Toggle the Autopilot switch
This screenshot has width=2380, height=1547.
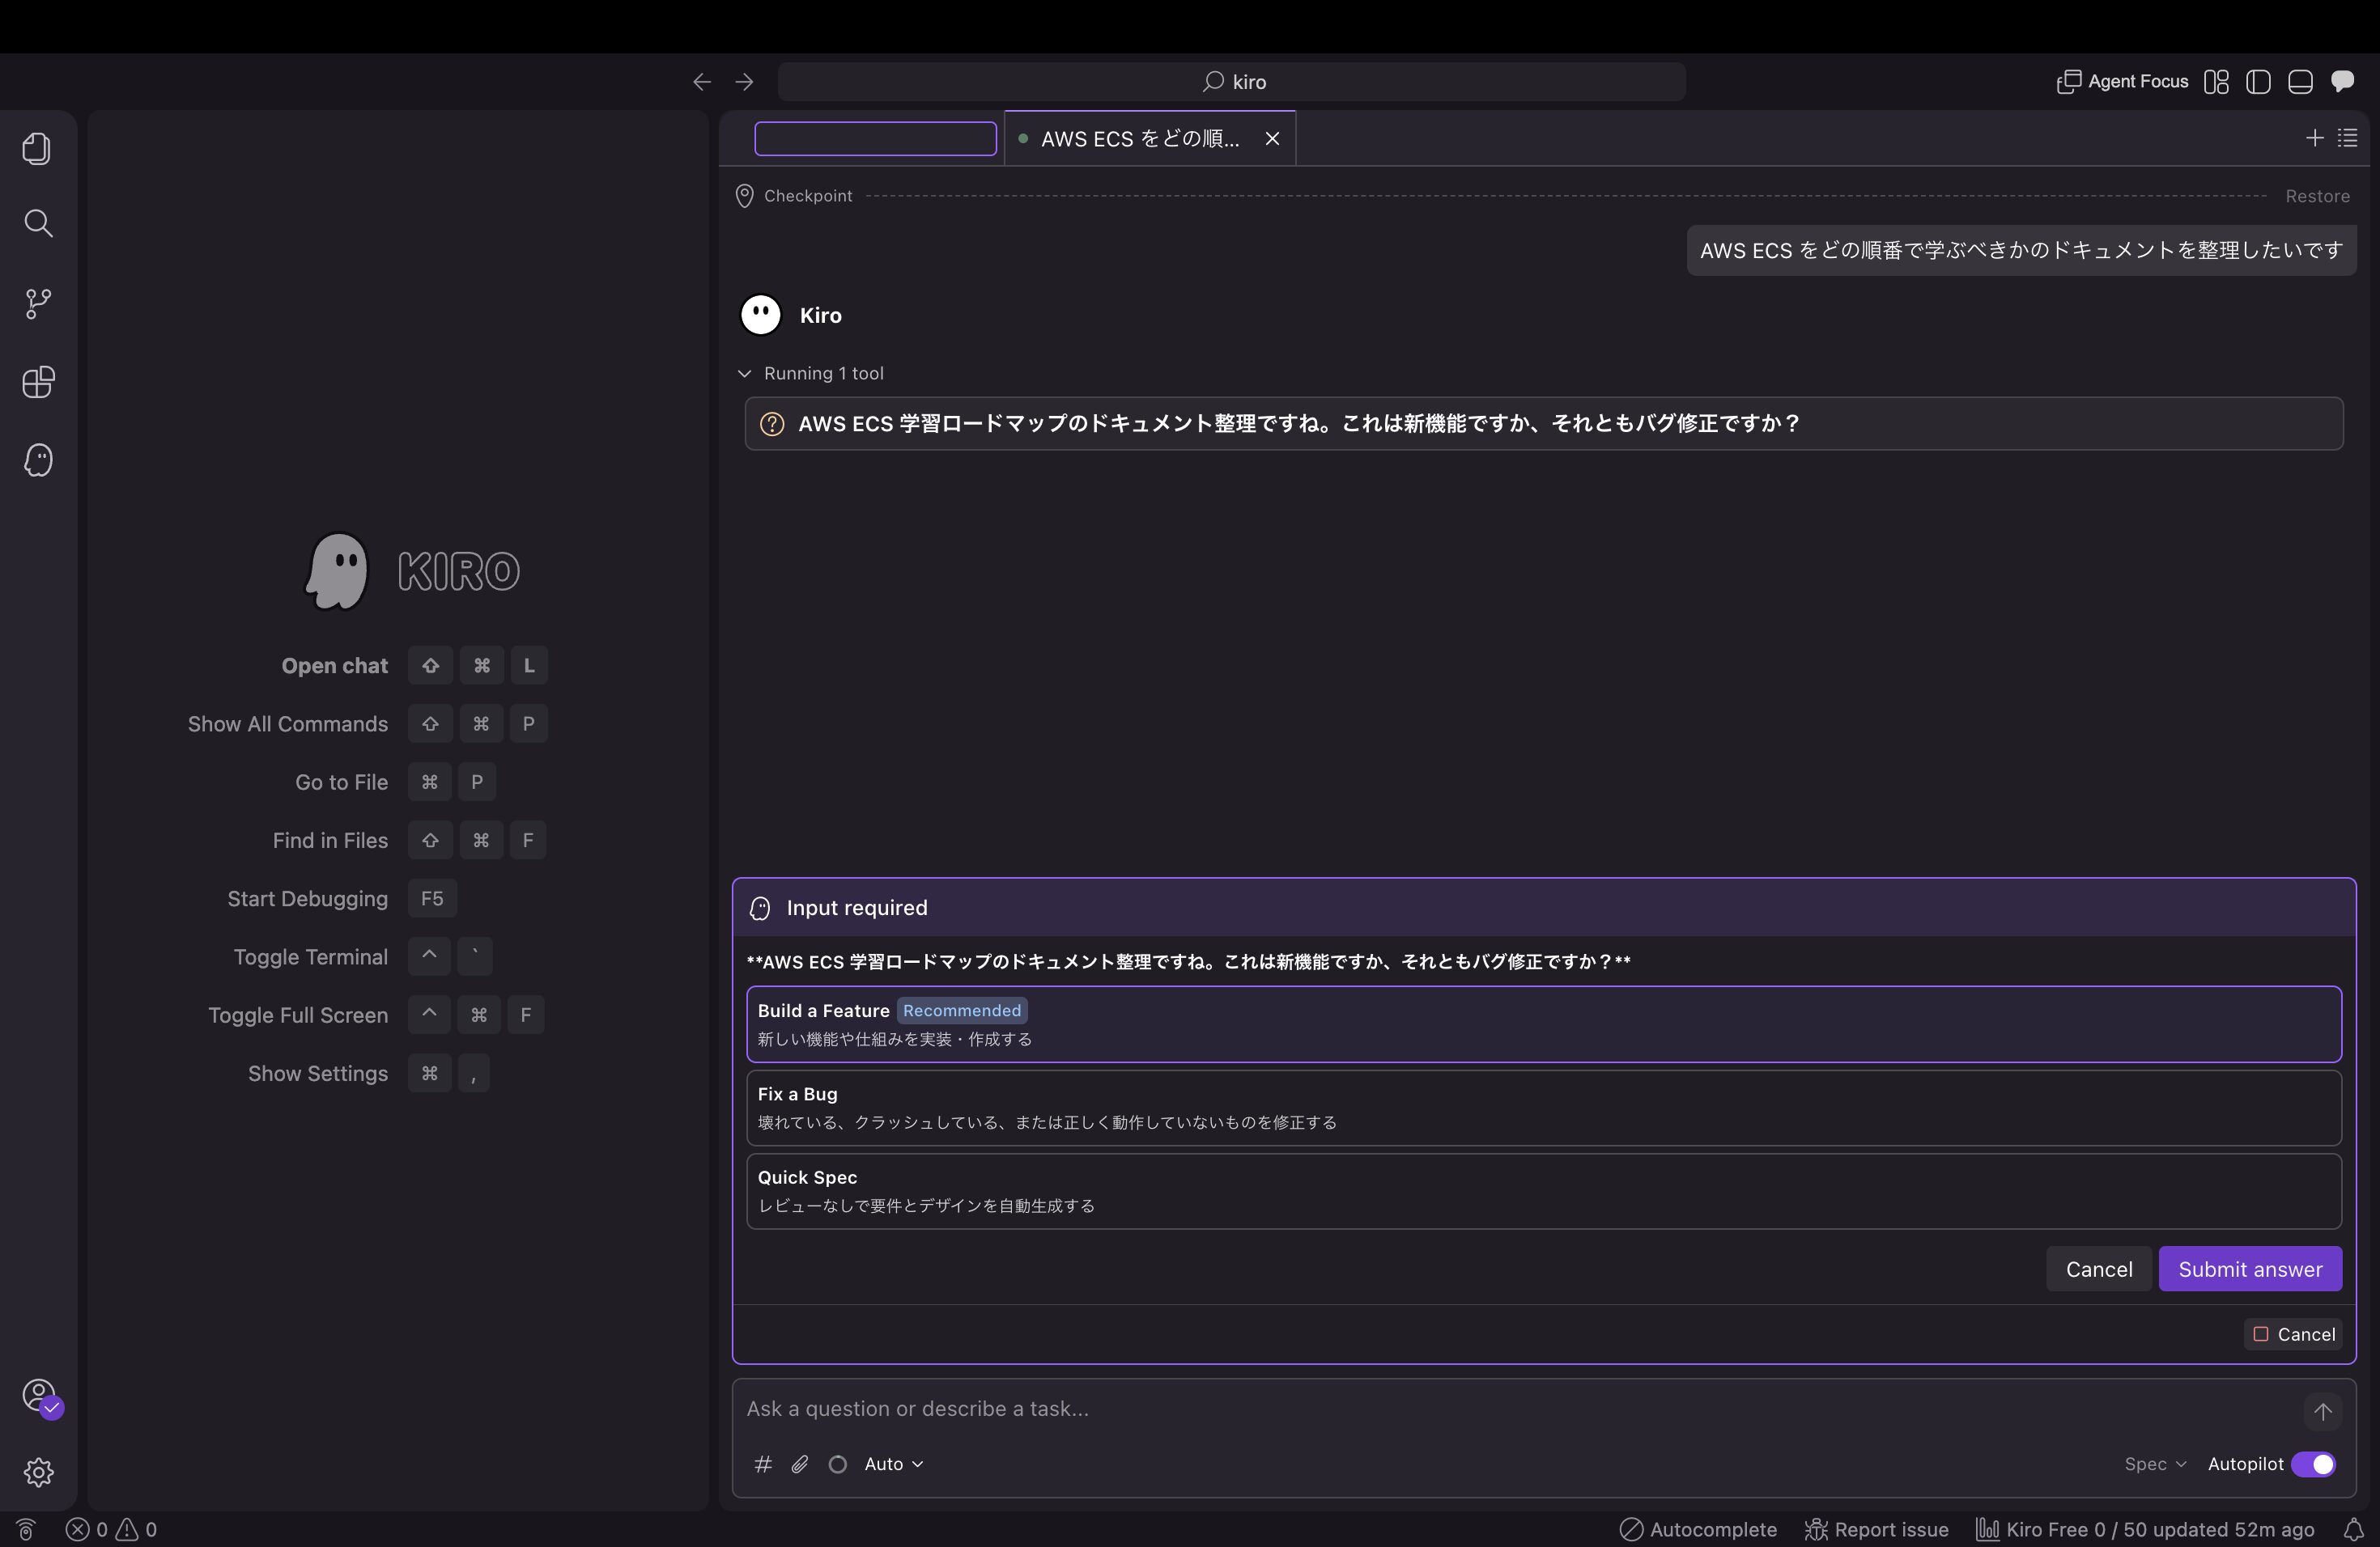[2313, 1464]
